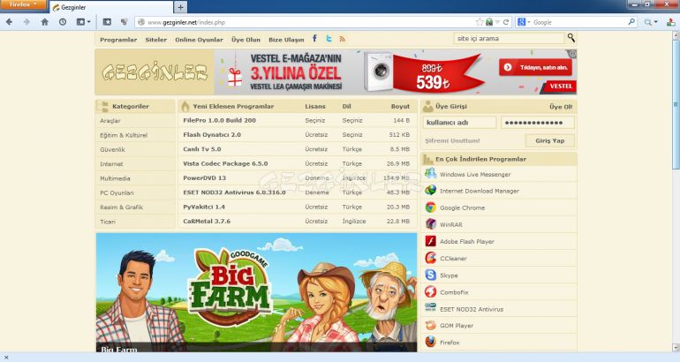Open Internet Download Manager icon
The image size is (680, 362).
pyautogui.click(x=430, y=191)
